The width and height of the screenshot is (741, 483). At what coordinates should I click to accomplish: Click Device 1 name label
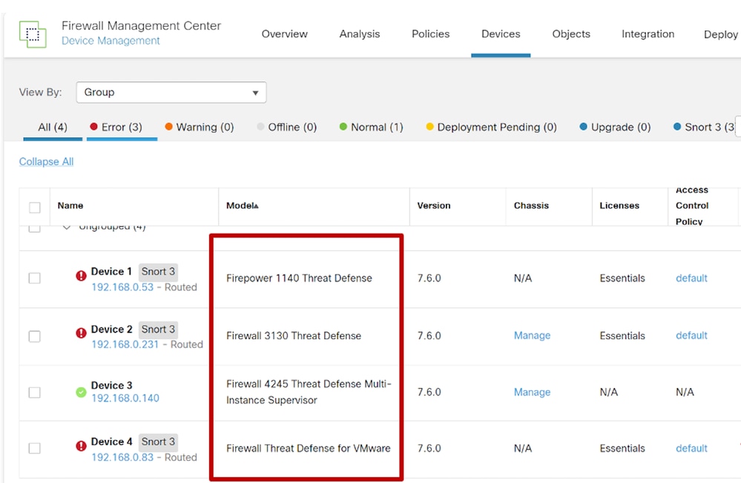[111, 272]
